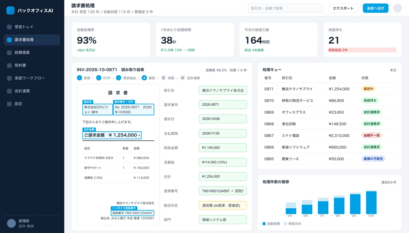Click the 受信 step checkmark icon
This screenshot has height=233, width=409.
[x=79, y=78]
